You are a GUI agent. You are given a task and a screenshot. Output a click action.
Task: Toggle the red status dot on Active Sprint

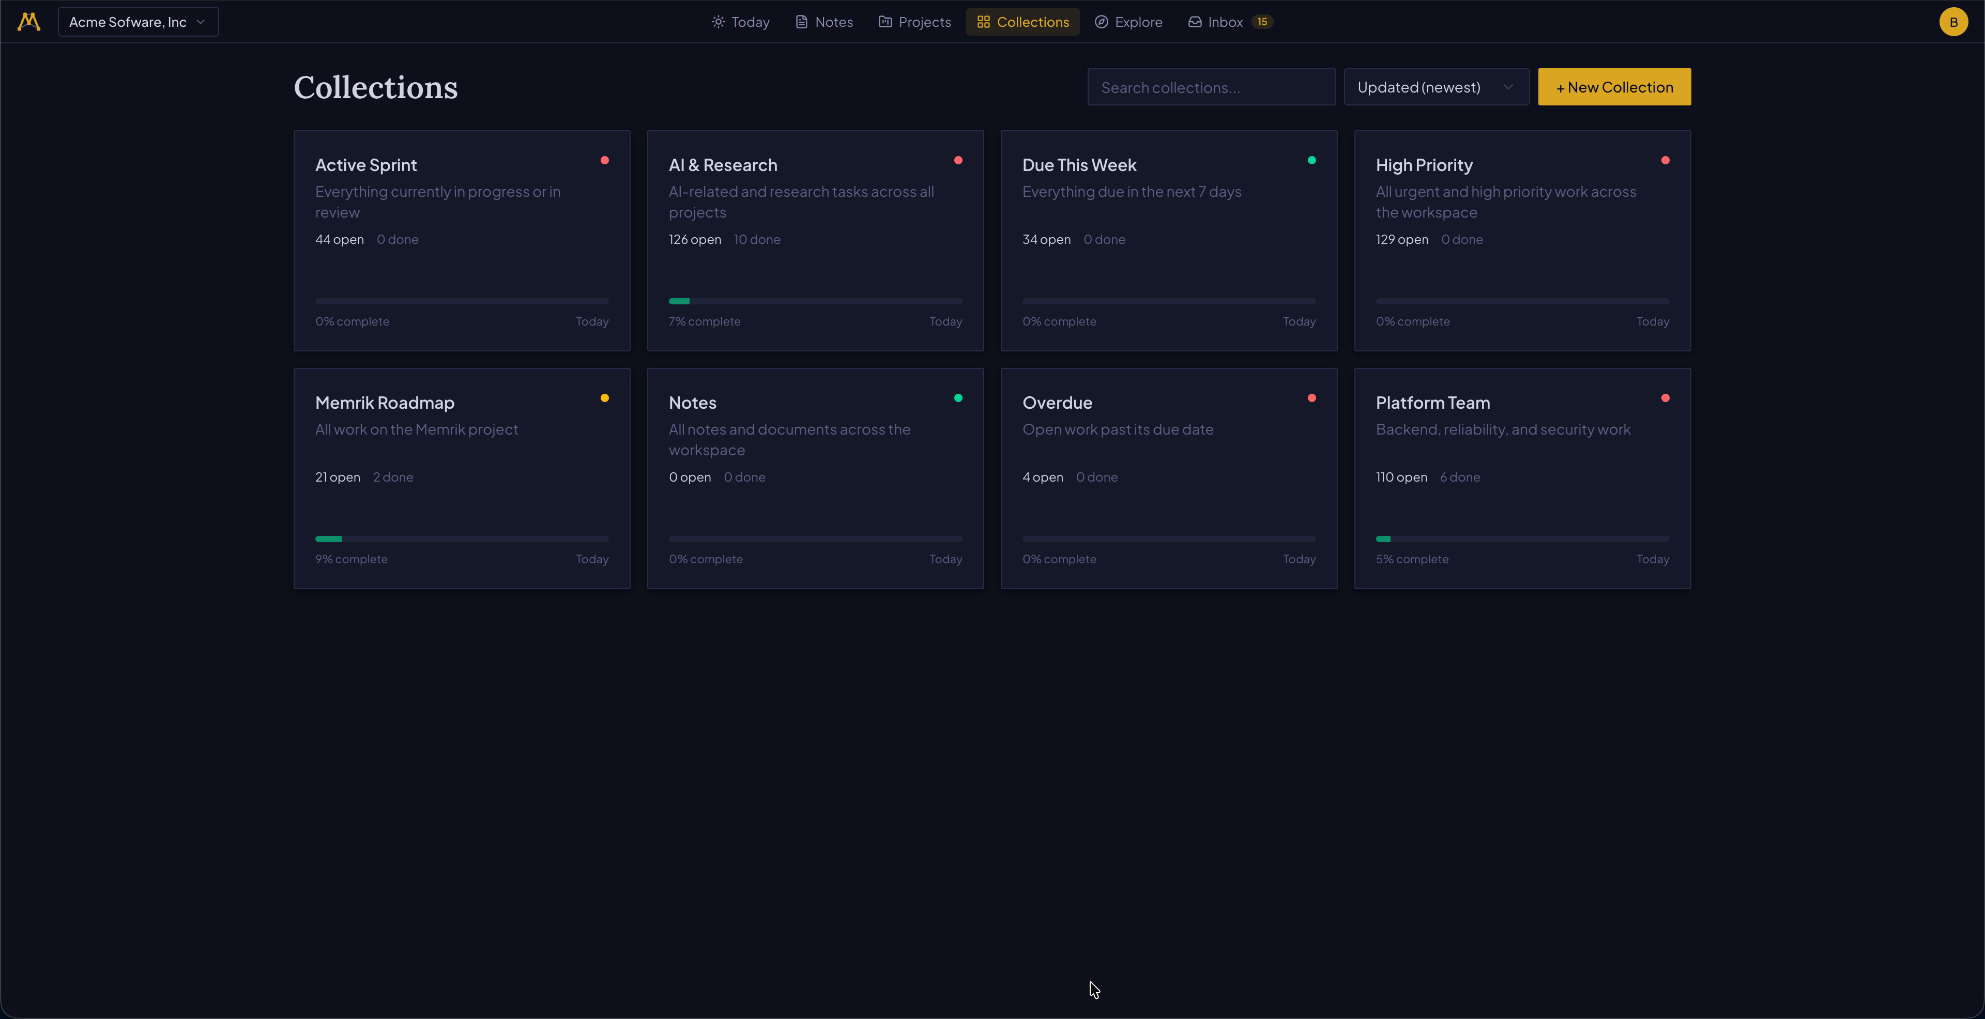[606, 160]
